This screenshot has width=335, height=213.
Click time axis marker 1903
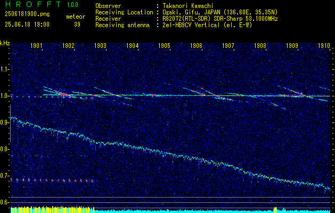(x=100, y=46)
